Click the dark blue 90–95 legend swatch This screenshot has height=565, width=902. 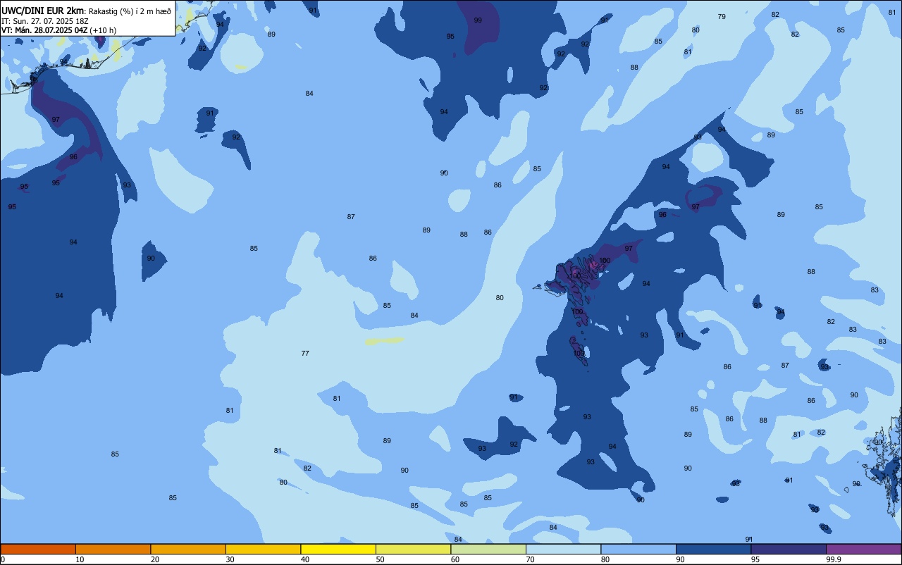point(713,549)
